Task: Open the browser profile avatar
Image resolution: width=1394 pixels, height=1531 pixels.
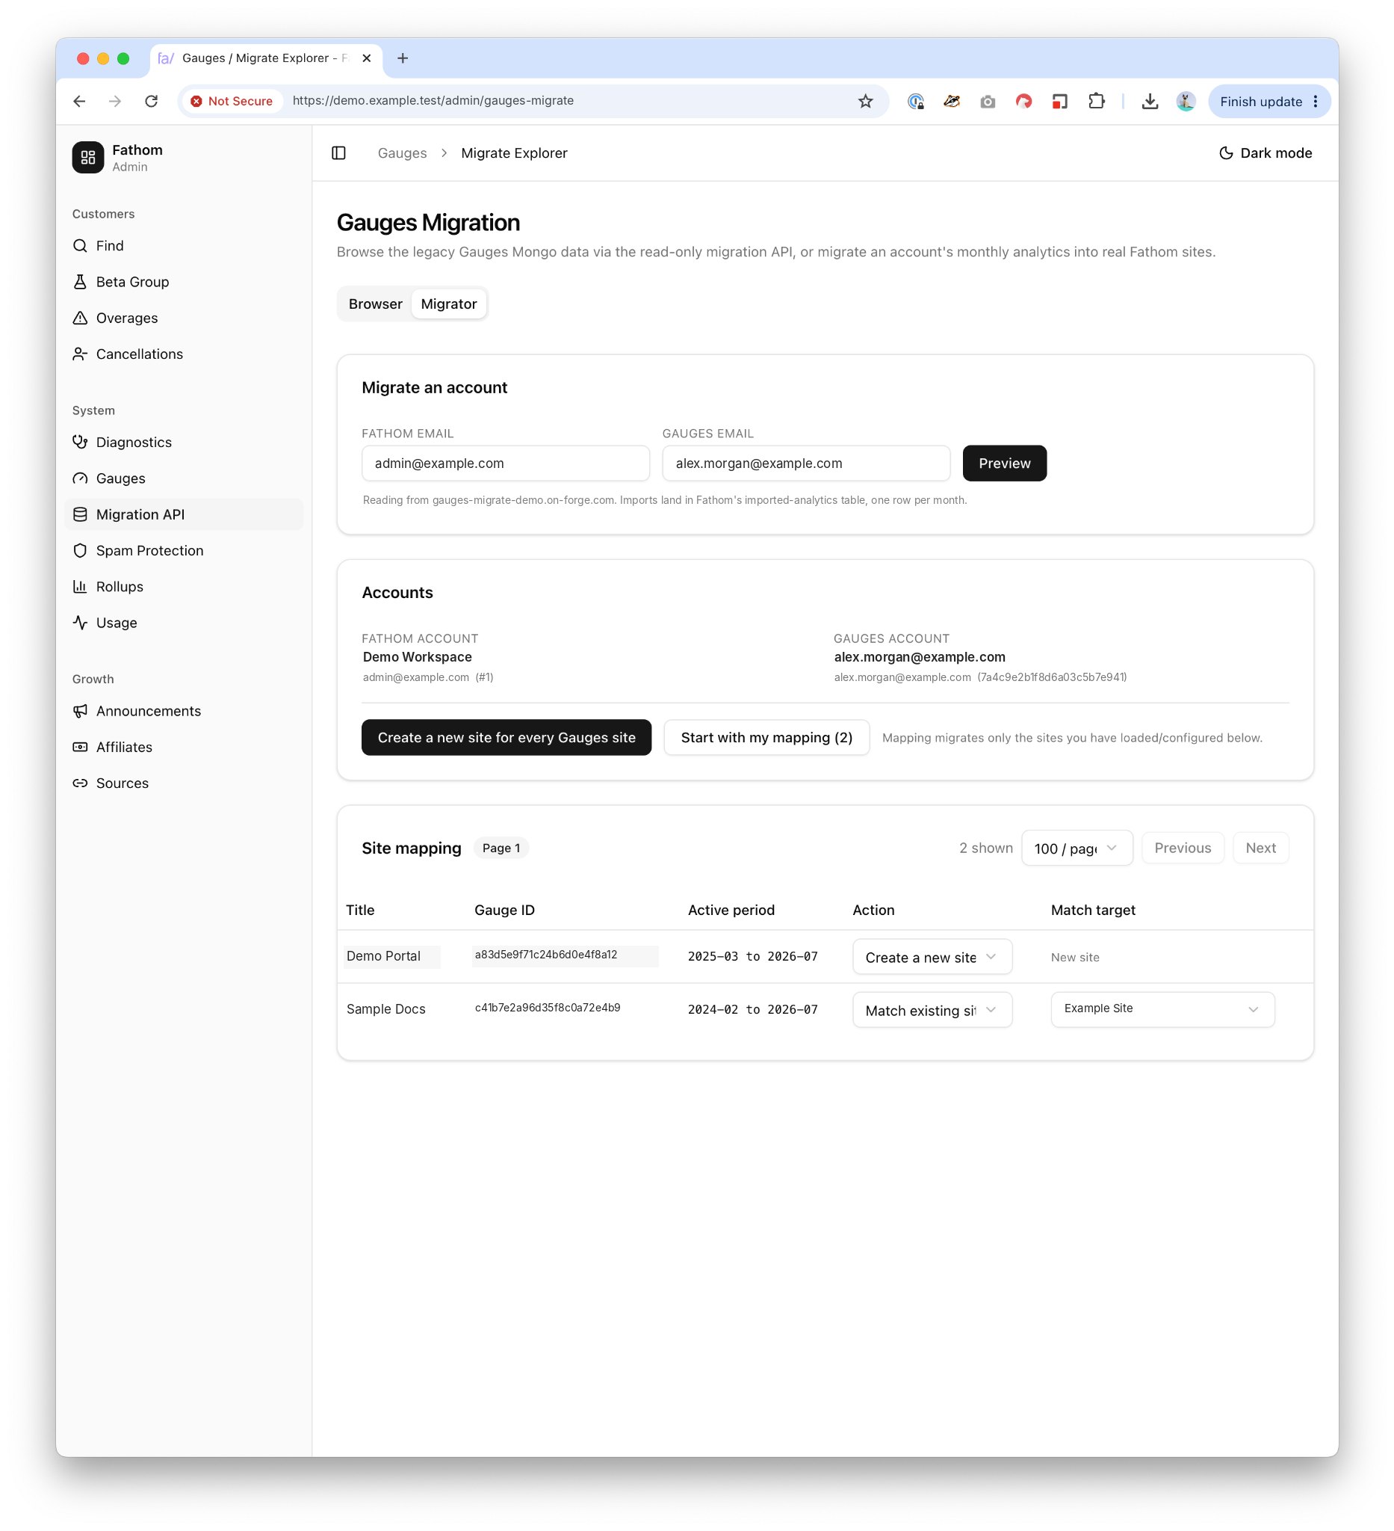Action: tap(1186, 101)
